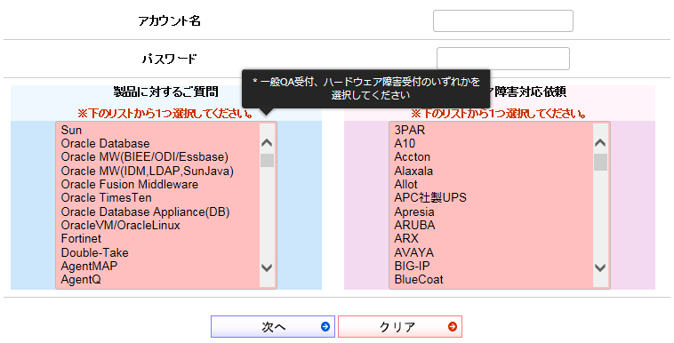Image resolution: width=674 pixels, height=343 pixels.
Task: Click up arrow of left product list scrollbar
Action: (267, 143)
